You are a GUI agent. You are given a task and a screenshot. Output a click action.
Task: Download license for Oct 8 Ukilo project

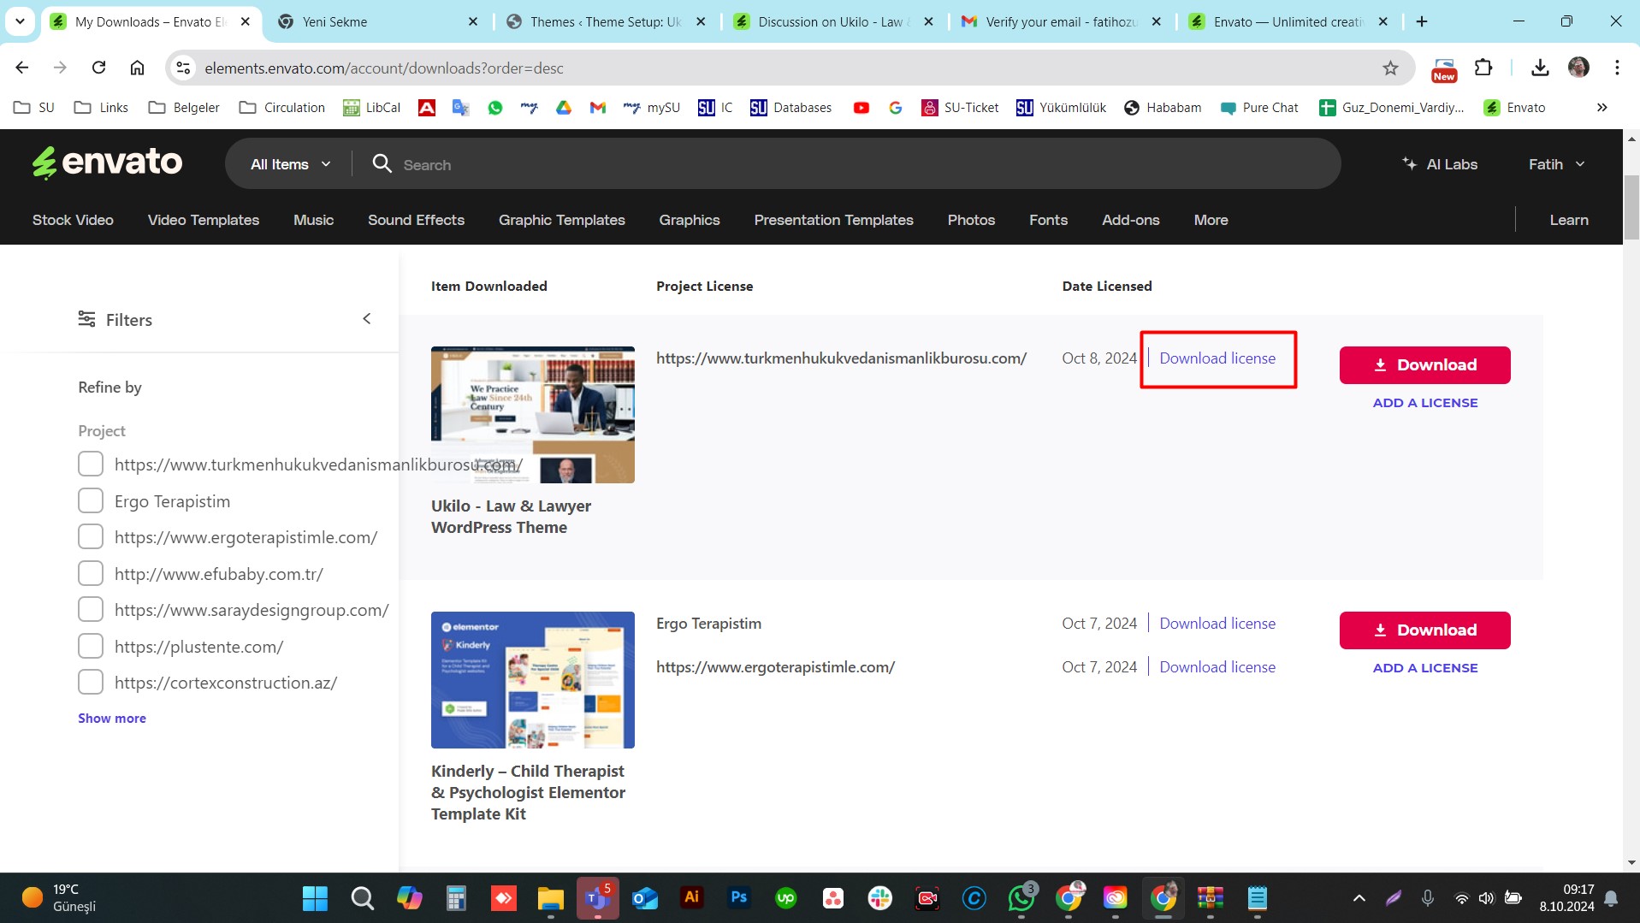click(1217, 358)
